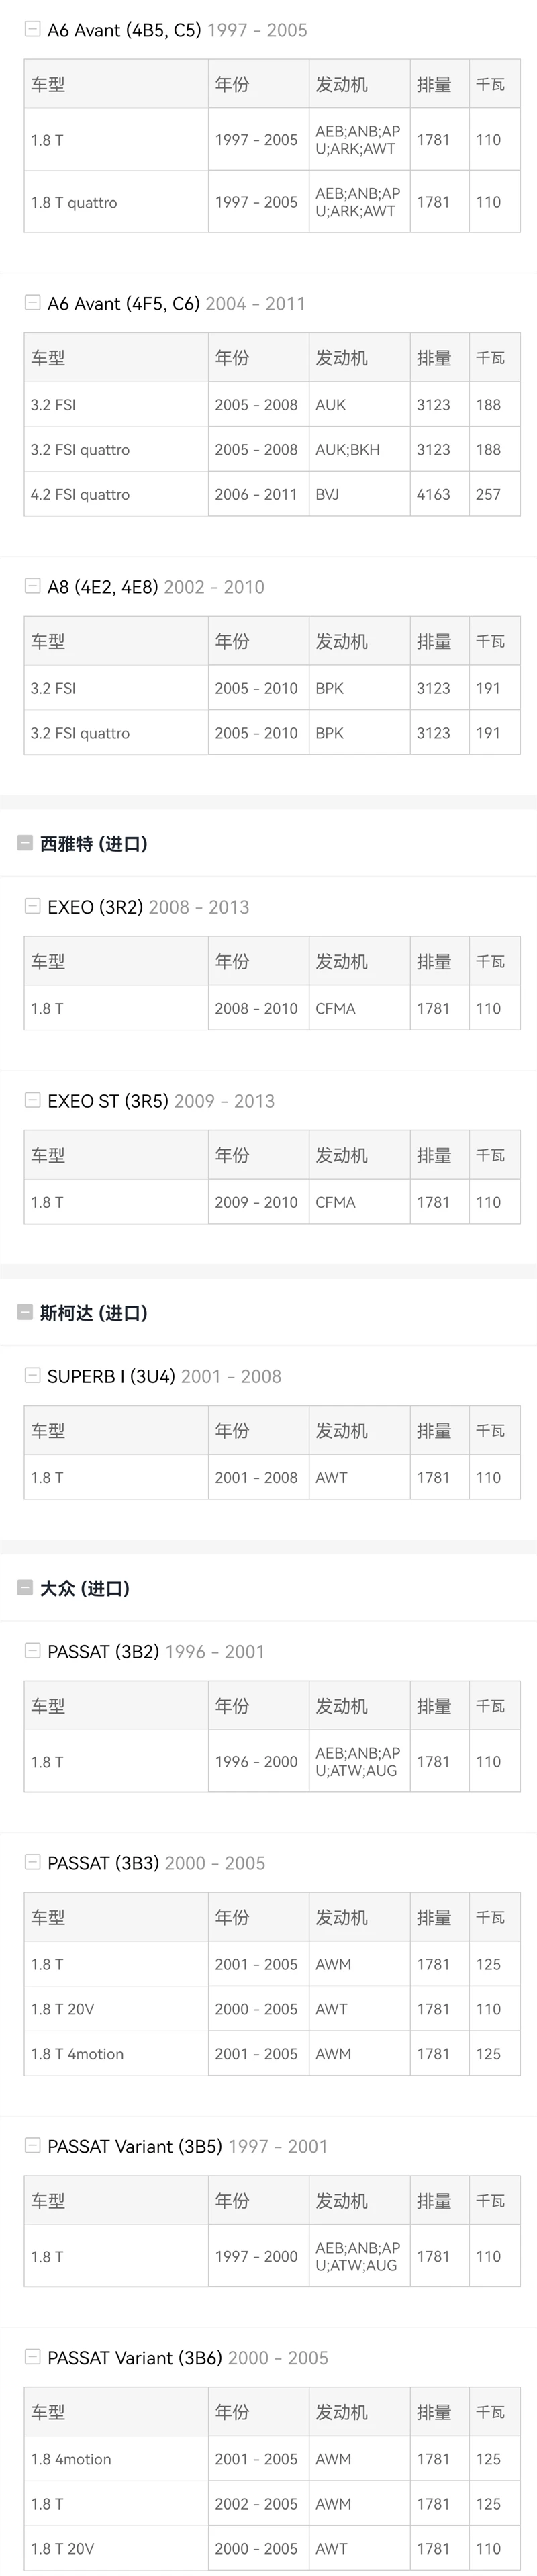The height and width of the screenshot is (2576, 537).
Task: Select the 1.8 T quattro row
Action: [272, 202]
